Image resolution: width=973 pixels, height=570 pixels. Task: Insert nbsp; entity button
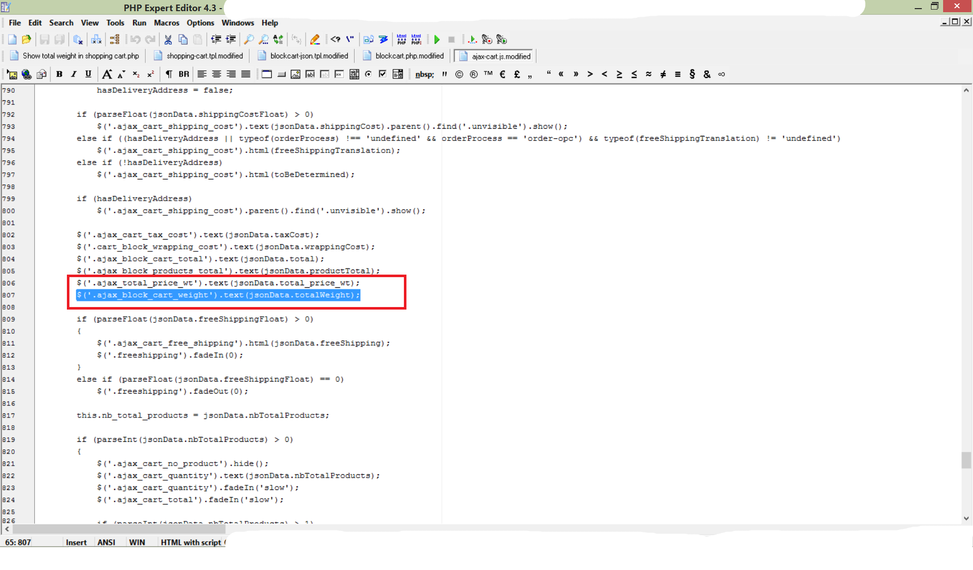(424, 74)
